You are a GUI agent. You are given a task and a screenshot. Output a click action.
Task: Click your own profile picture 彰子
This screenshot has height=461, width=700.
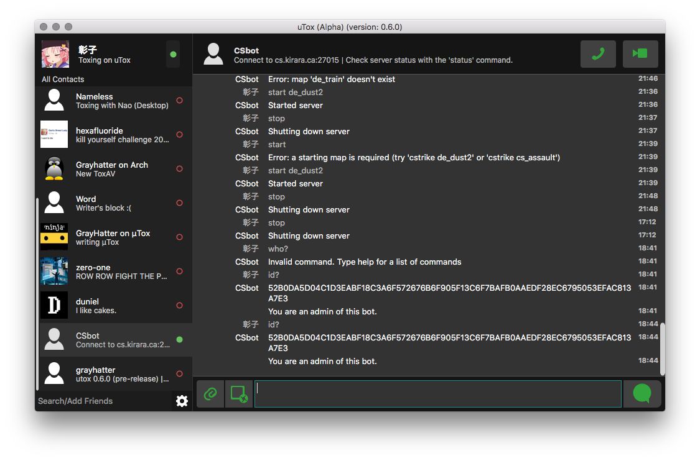click(x=55, y=55)
